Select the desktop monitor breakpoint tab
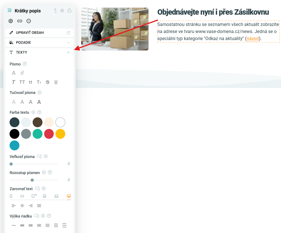This screenshot has width=281, height=233. click(x=69, y=196)
